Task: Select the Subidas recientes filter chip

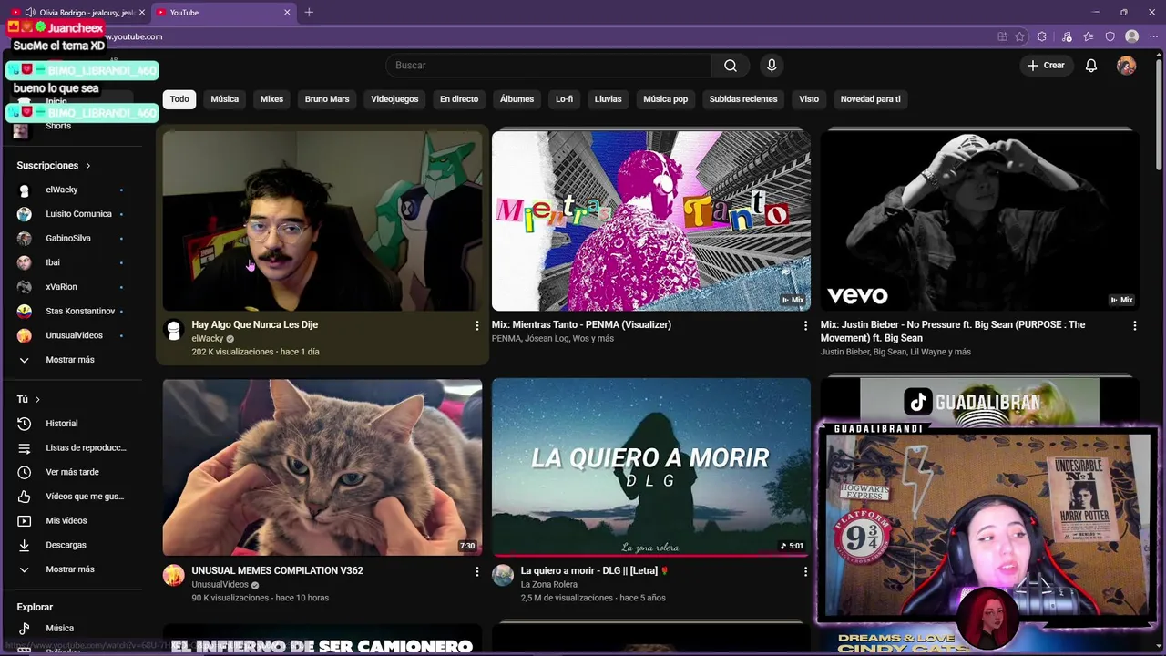Action: 743,99
